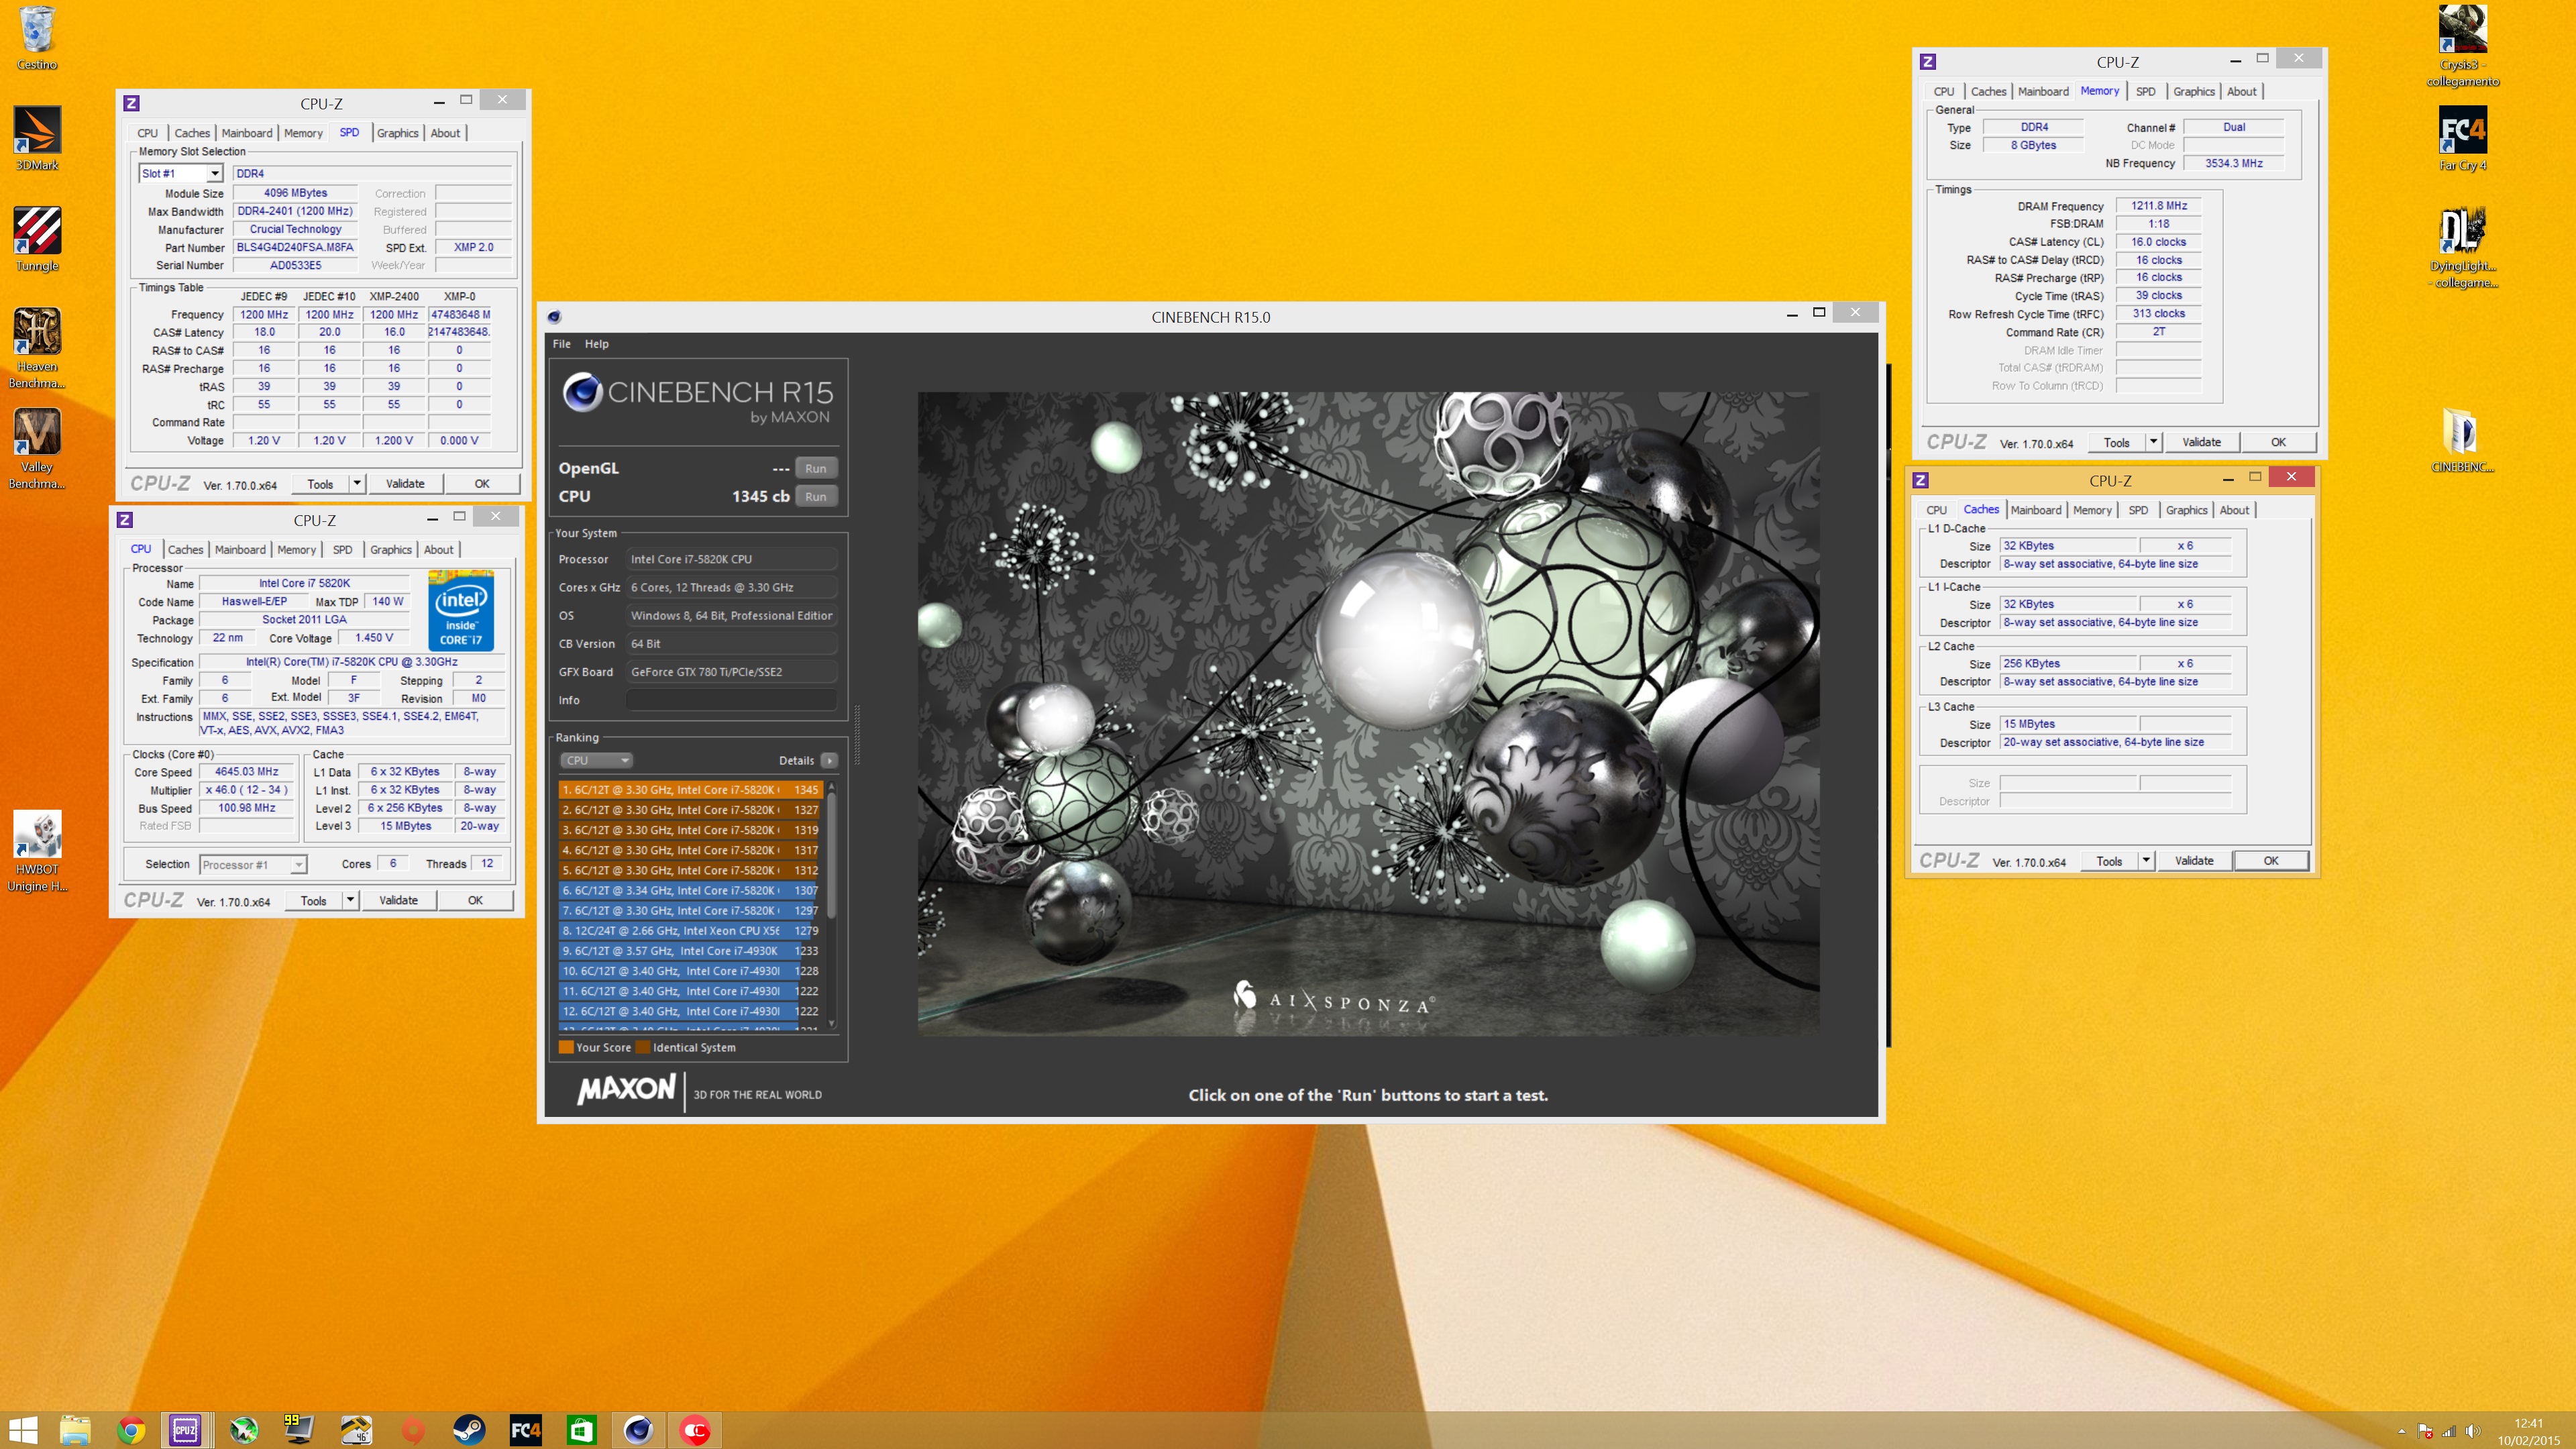Open the Action Center flag tray icon

(x=2425, y=1431)
